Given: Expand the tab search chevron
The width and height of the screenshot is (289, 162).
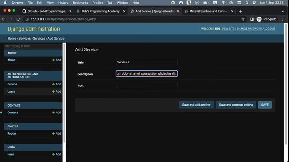Looking at the screenshot, I should click(283, 11).
